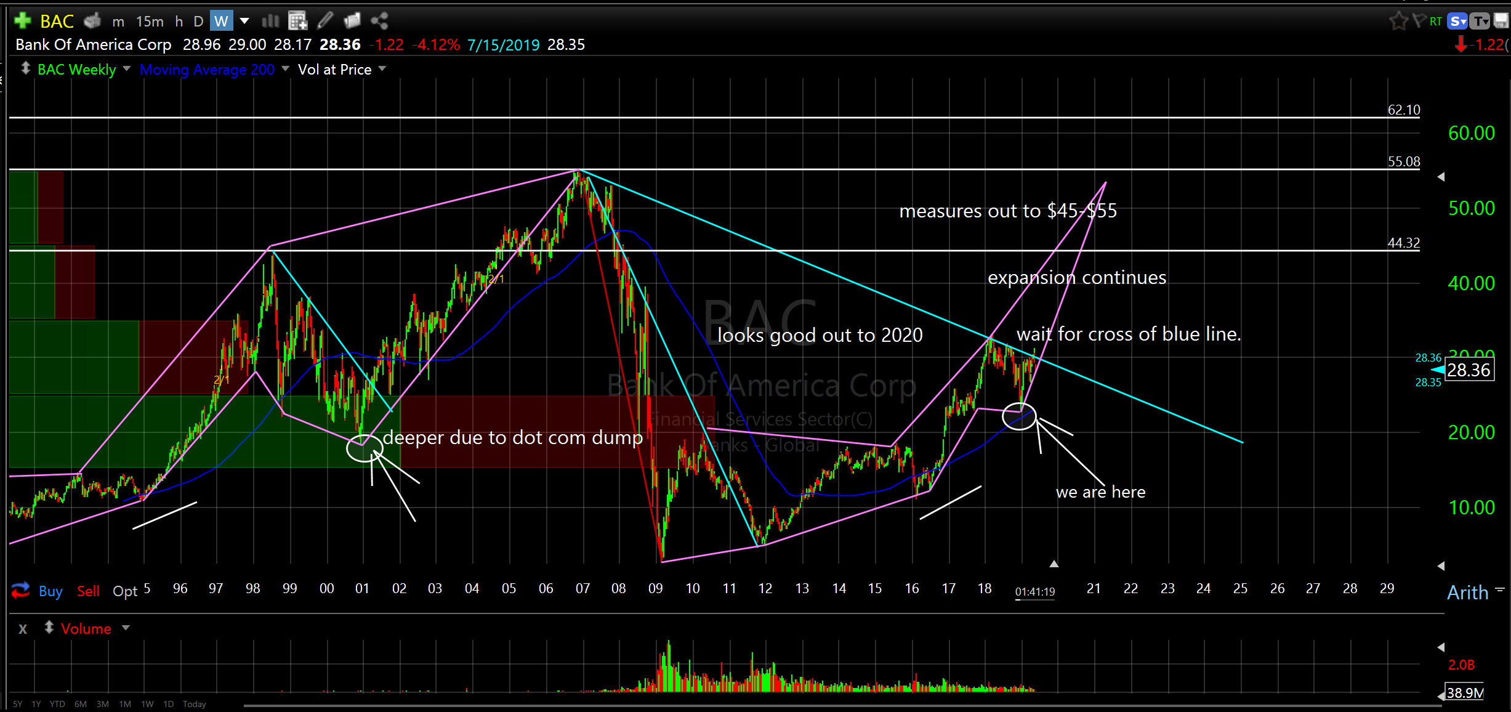The height and width of the screenshot is (712, 1511).
Task: Close the Volume pane with x
Action: click(x=23, y=629)
